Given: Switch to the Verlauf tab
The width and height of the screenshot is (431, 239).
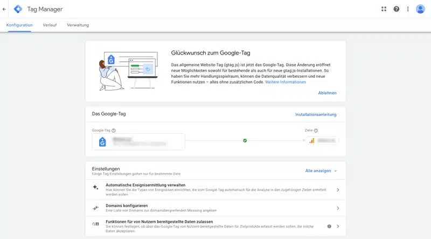Looking at the screenshot, I should pos(50,25).
